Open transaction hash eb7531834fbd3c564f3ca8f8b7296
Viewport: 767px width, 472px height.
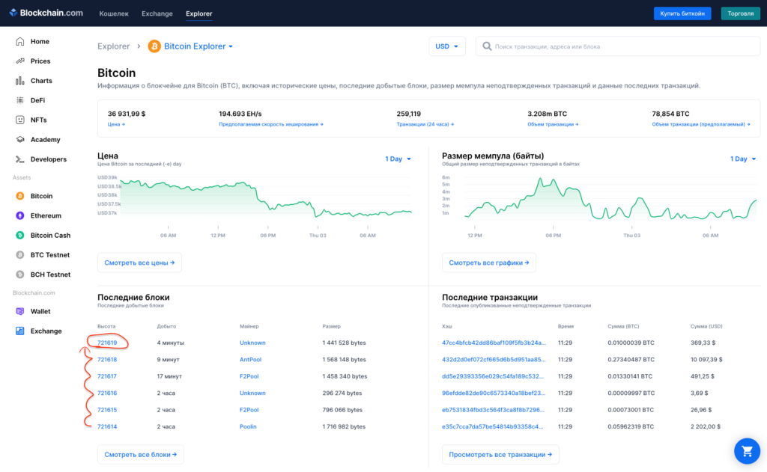(493, 410)
